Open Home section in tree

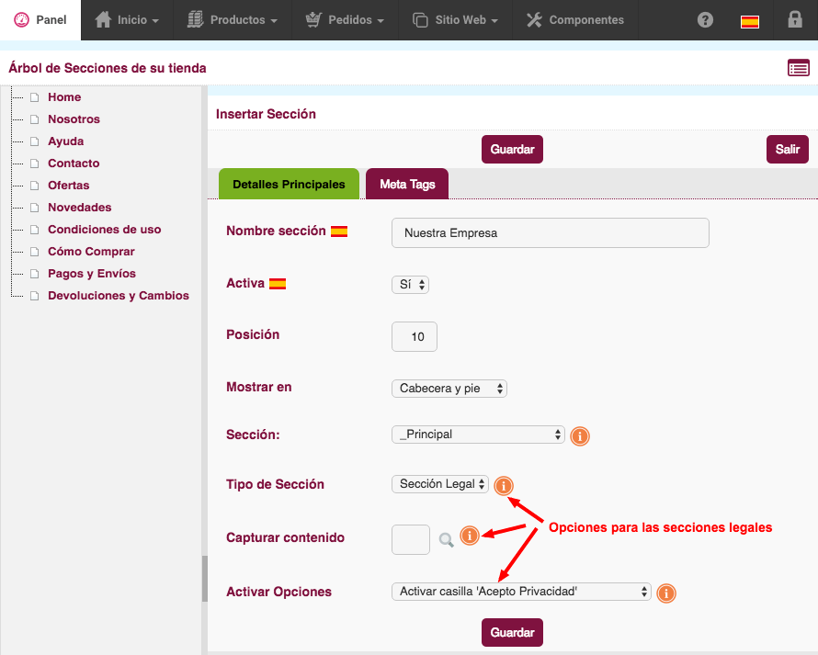[x=64, y=97]
